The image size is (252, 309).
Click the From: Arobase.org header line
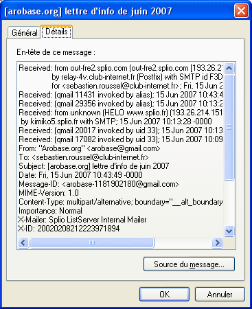click(89, 148)
